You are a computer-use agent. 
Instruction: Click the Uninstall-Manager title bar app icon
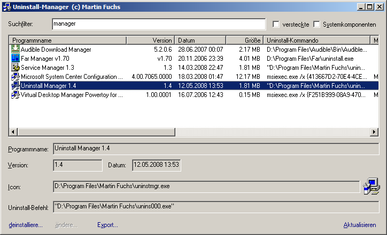pyautogui.click(x=7, y=6)
